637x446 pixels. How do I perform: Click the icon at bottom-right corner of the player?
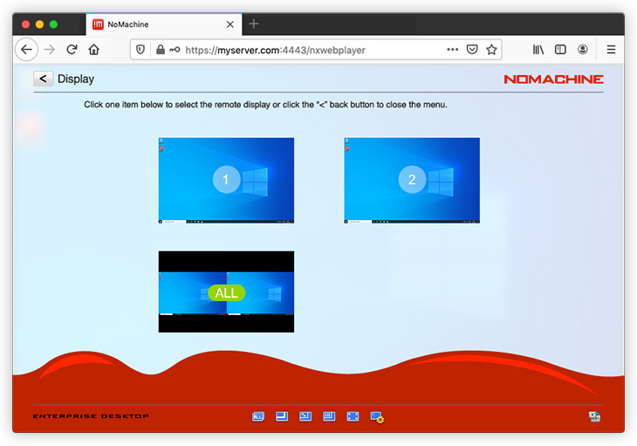[594, 417]
